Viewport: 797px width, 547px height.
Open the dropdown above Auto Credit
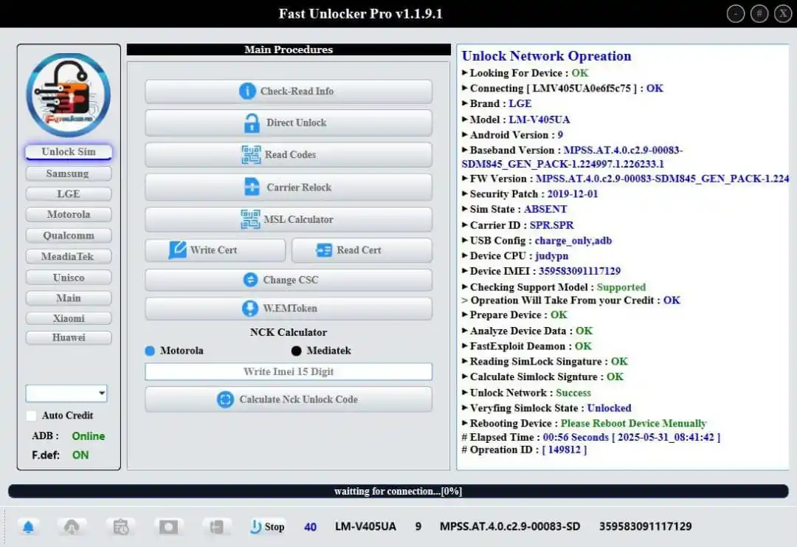point(66,393)
